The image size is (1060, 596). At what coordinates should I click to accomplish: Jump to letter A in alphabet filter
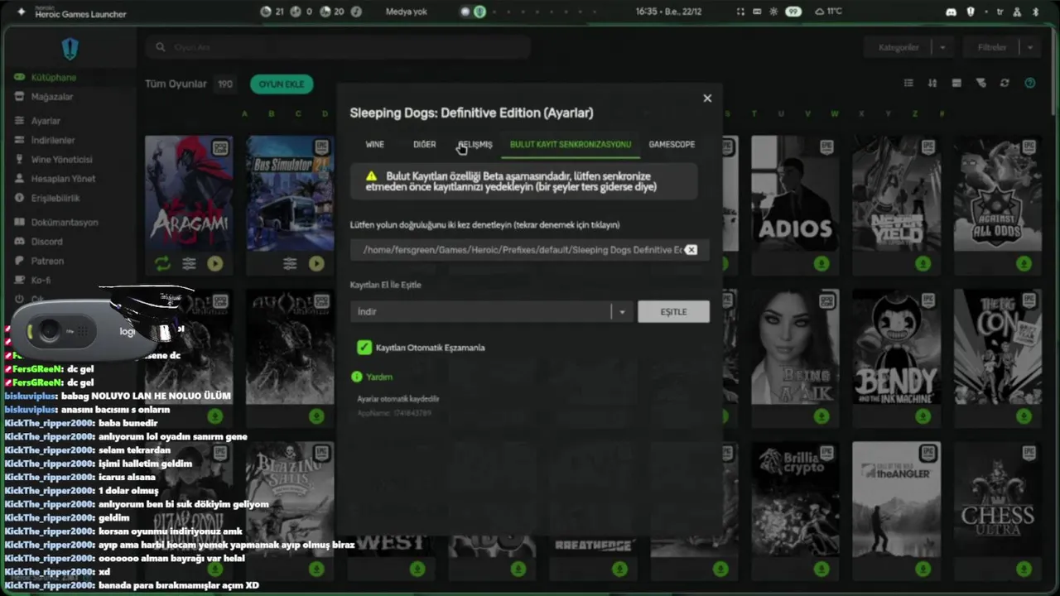(244, 113)
